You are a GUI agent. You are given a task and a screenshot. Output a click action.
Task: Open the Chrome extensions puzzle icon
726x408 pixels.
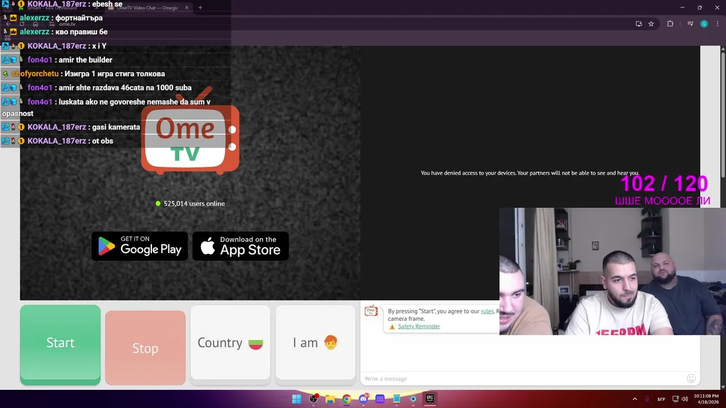[670, 24]
